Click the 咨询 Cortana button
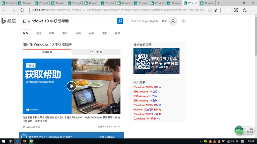 (106, 137)
